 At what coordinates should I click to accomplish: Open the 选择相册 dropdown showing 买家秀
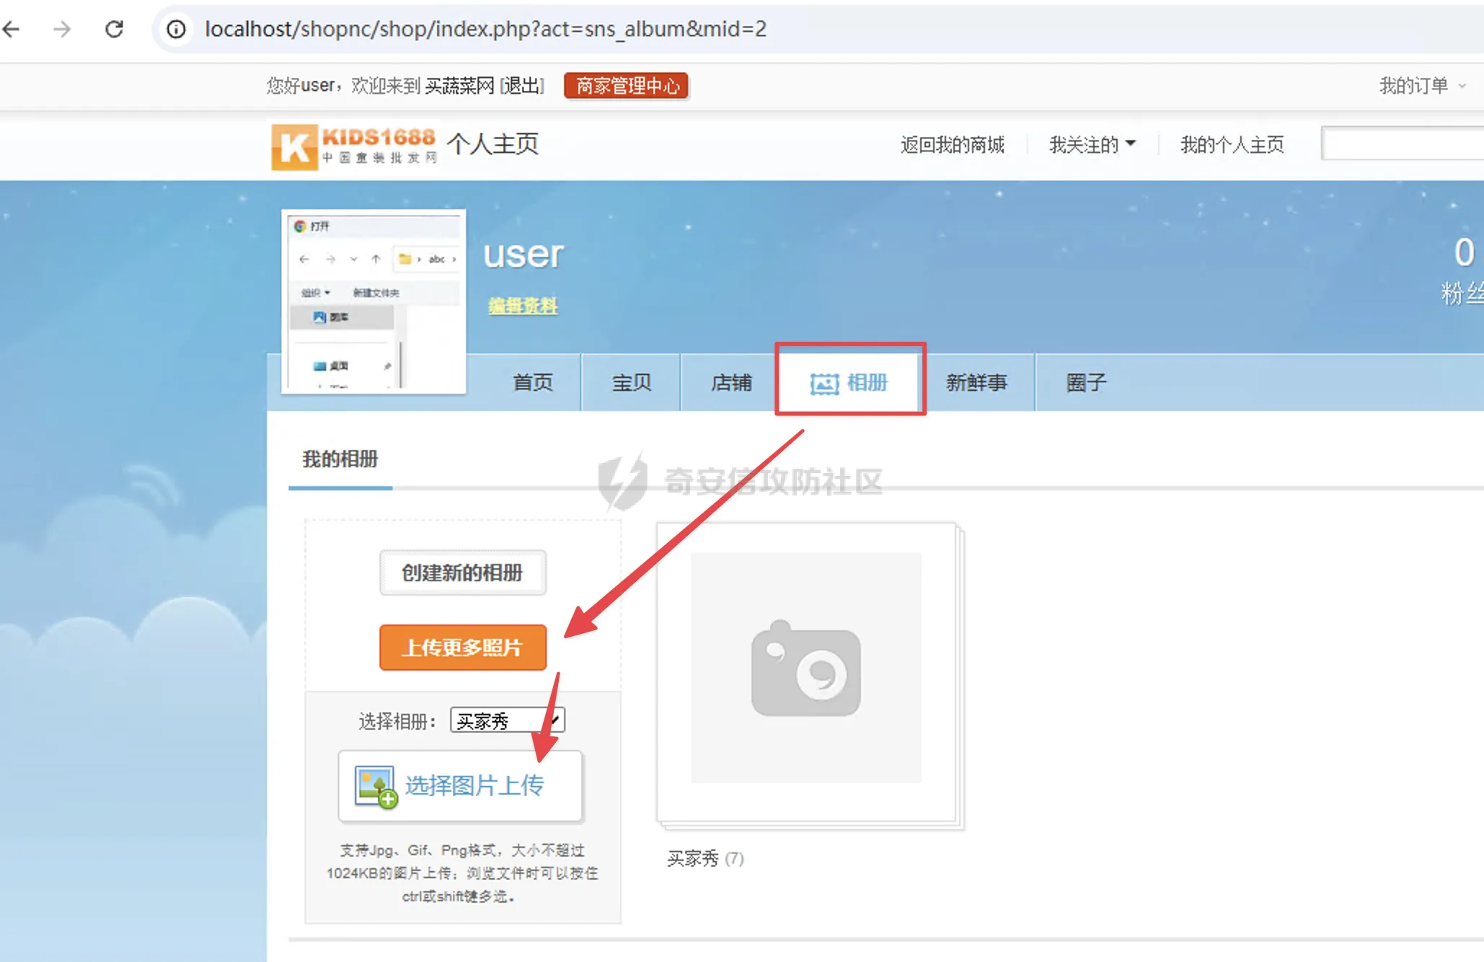[x=507, y=720]
